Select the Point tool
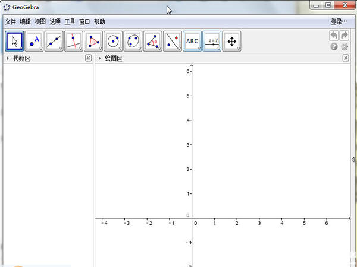Screen dimensions: 357x267 pos(35,41)
